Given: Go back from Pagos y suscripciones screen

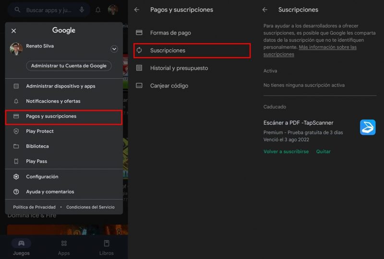Looking at the screenshot, I should [137, 10].
